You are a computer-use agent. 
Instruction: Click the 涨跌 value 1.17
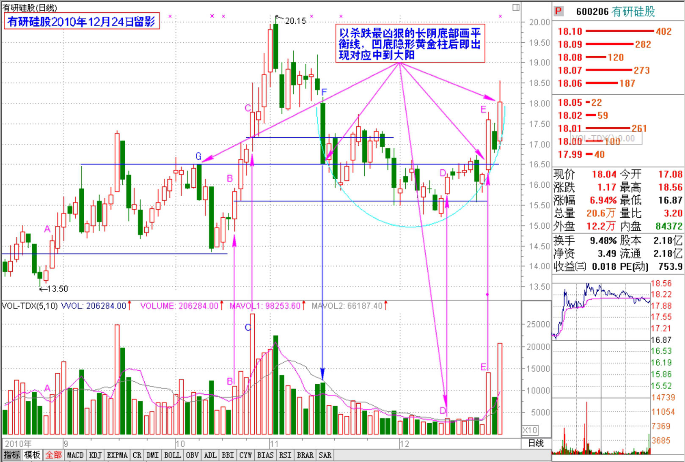coord(606,187)
